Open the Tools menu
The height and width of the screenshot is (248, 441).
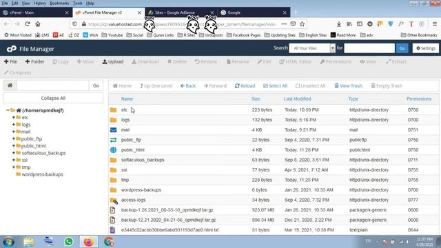point(77,3)
